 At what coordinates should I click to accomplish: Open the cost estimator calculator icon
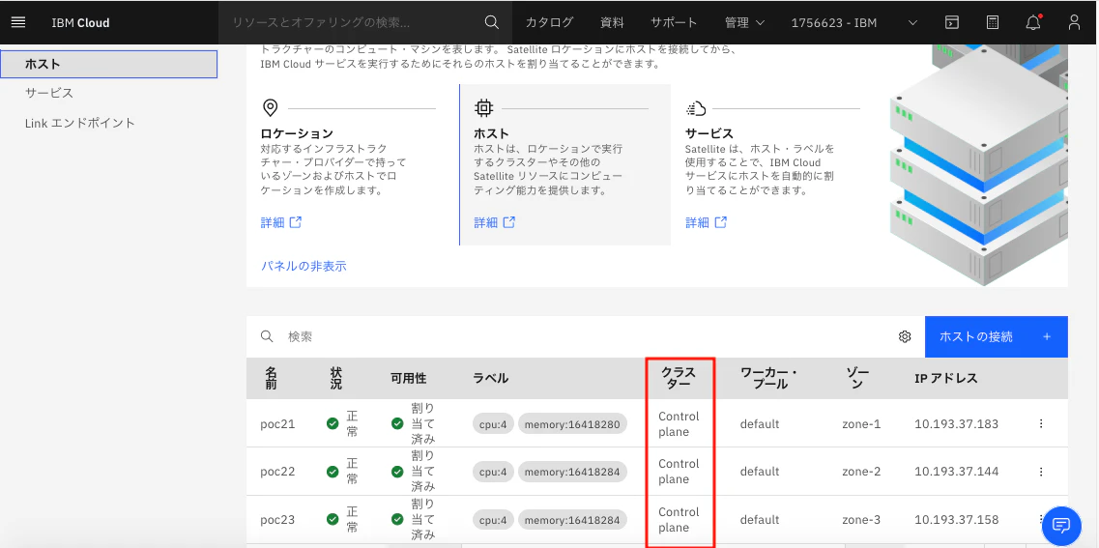coord(993,22)
